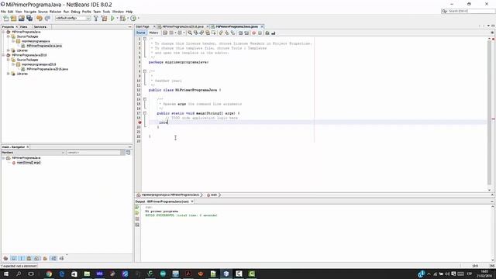Open the Debug menu
This screenshot has height=279, width=496.
[x=76, y=12]
